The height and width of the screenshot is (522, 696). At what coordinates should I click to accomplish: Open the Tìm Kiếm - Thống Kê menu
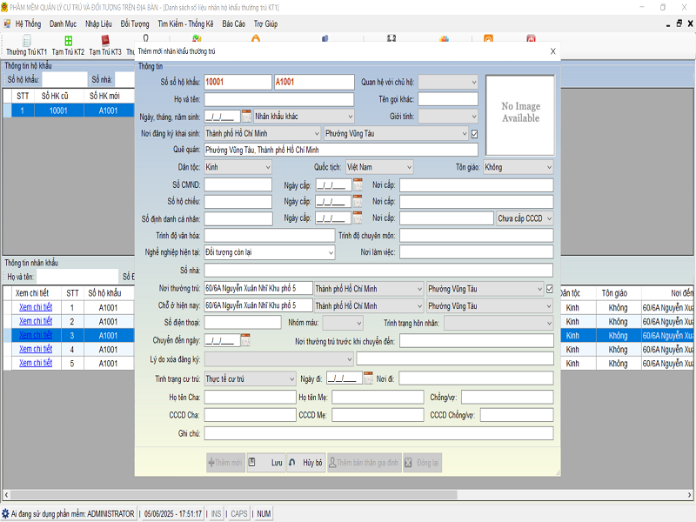point(185,24)
